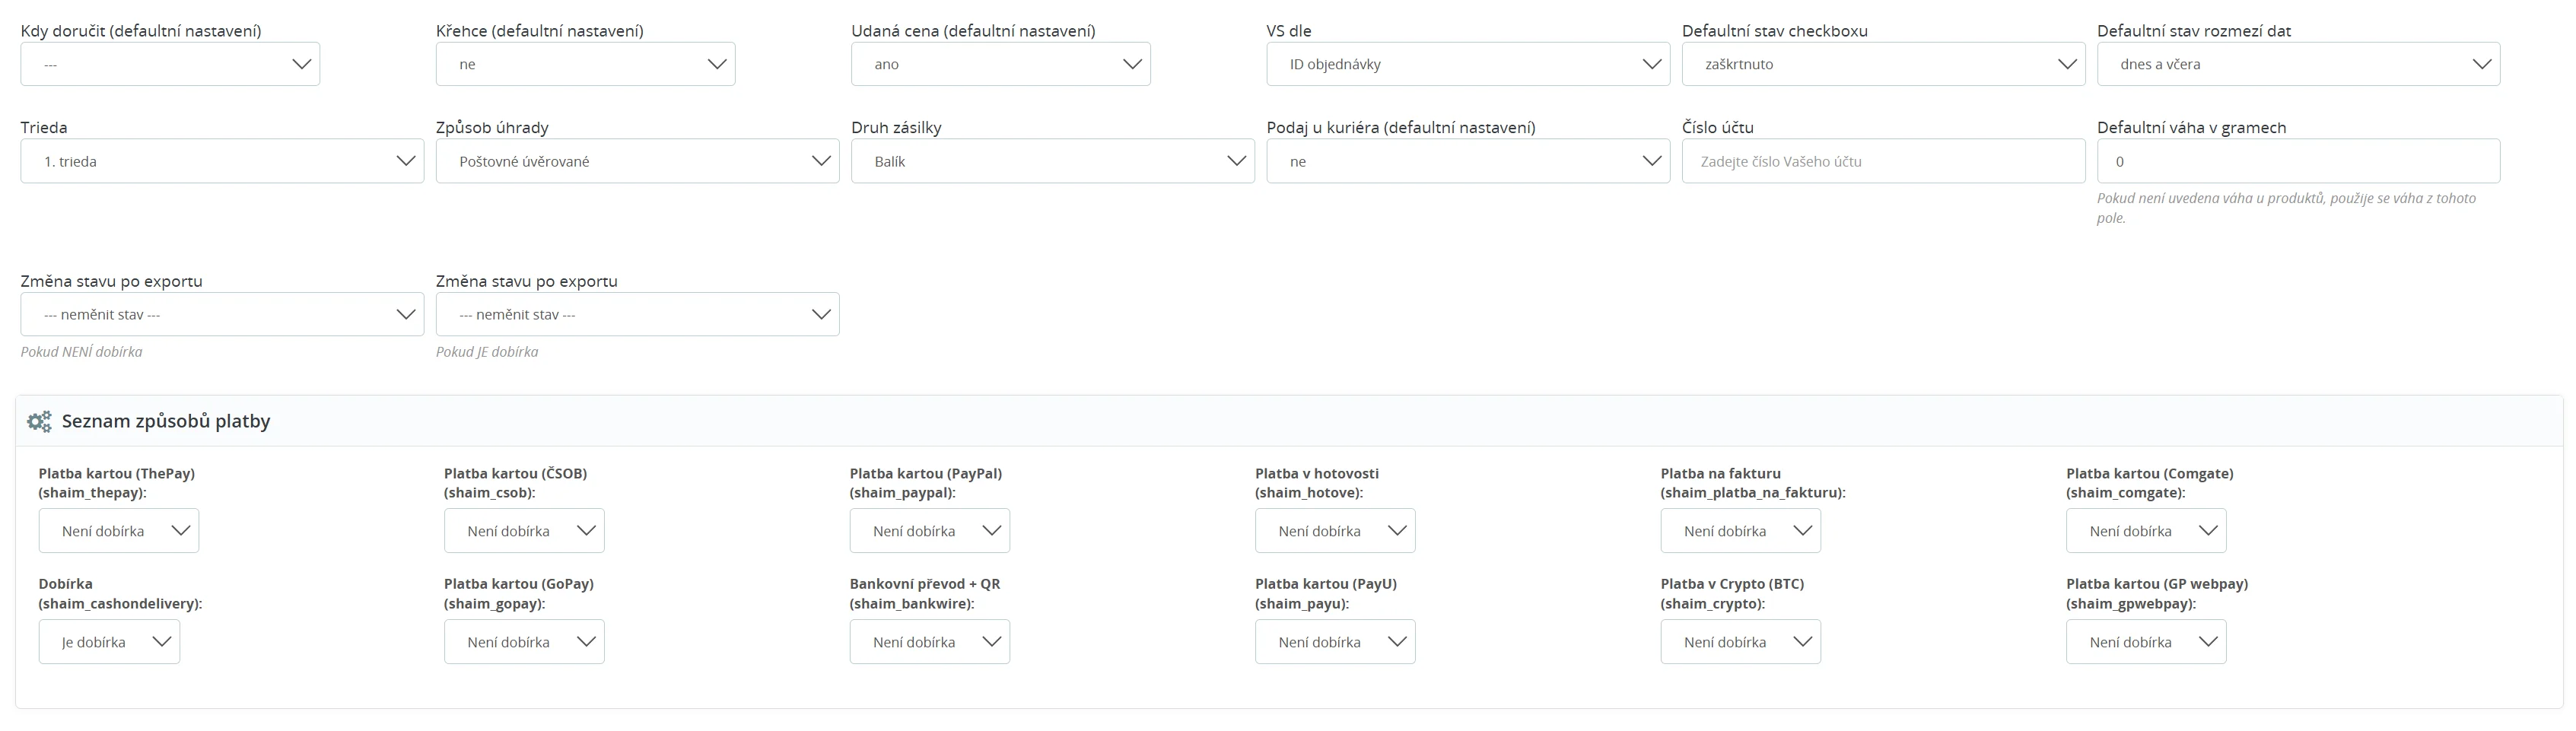This screenshot has width=2576, height=731.
Task: Click the gears icon beside Seznam způsobů platby
Action: coord(39,422)
